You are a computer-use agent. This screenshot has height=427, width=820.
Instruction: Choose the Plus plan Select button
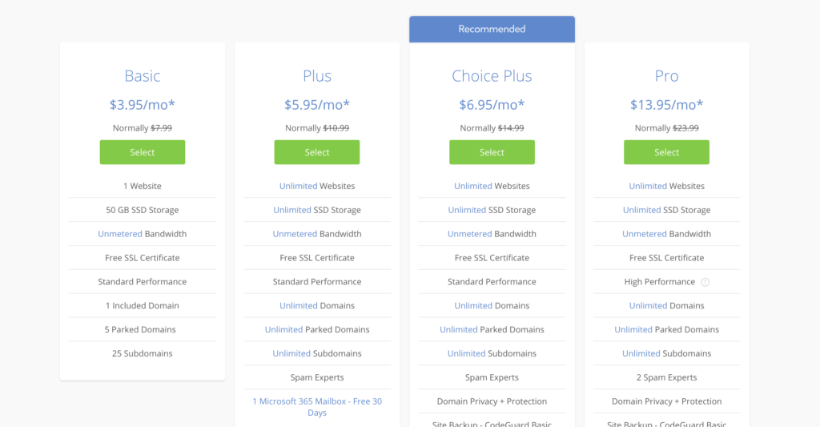[x=316, y=152]
